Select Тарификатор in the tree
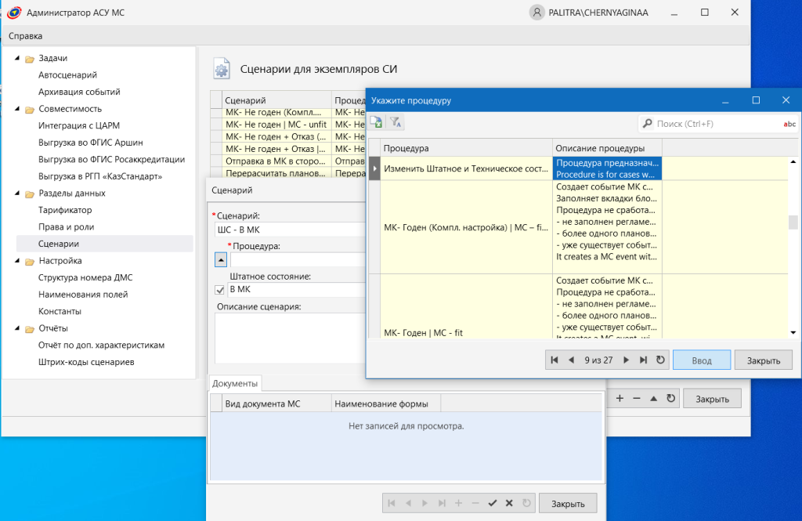Viewport: 802px width, 521px height. click(x=65, y=210)
